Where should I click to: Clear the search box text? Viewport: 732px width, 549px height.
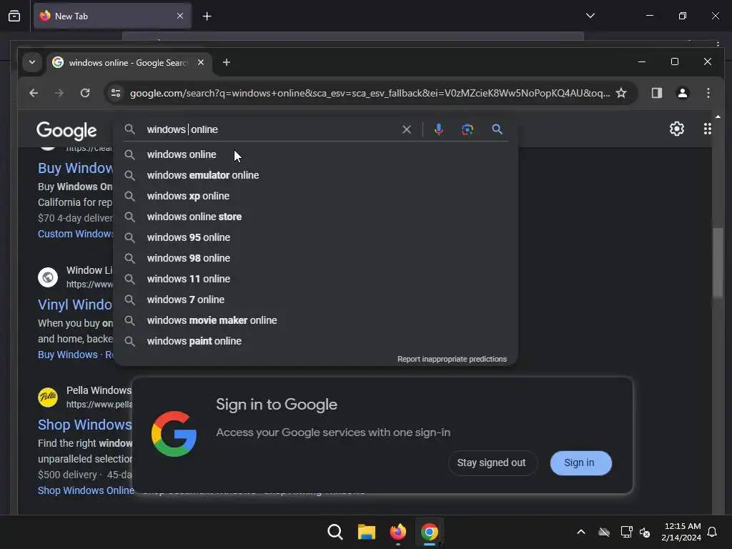[x=407, y=129]
